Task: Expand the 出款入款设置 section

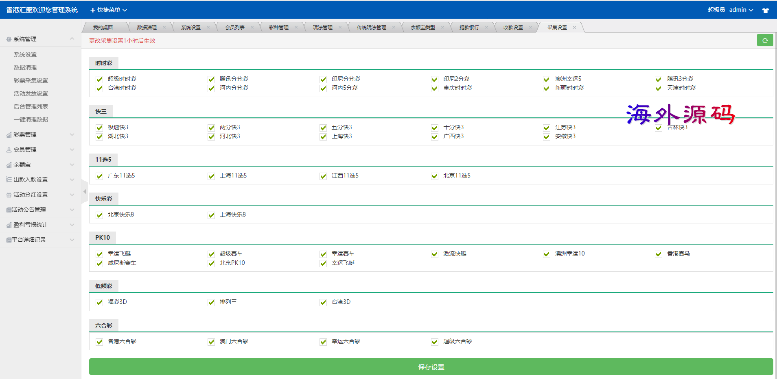Action: pos(40,180)
